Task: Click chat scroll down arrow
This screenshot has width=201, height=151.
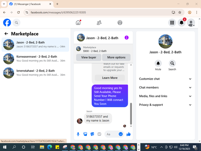Action: [x=131, y=126]
